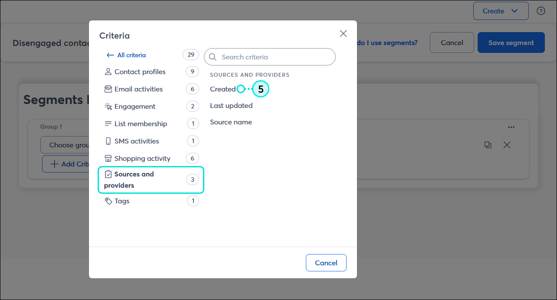Choose the Source name criterion

pos(231,122)
